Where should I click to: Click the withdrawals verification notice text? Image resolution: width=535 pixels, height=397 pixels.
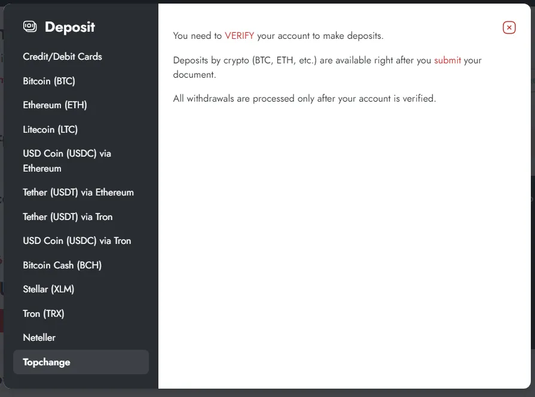pyautogui.click(x=304, y=99)
